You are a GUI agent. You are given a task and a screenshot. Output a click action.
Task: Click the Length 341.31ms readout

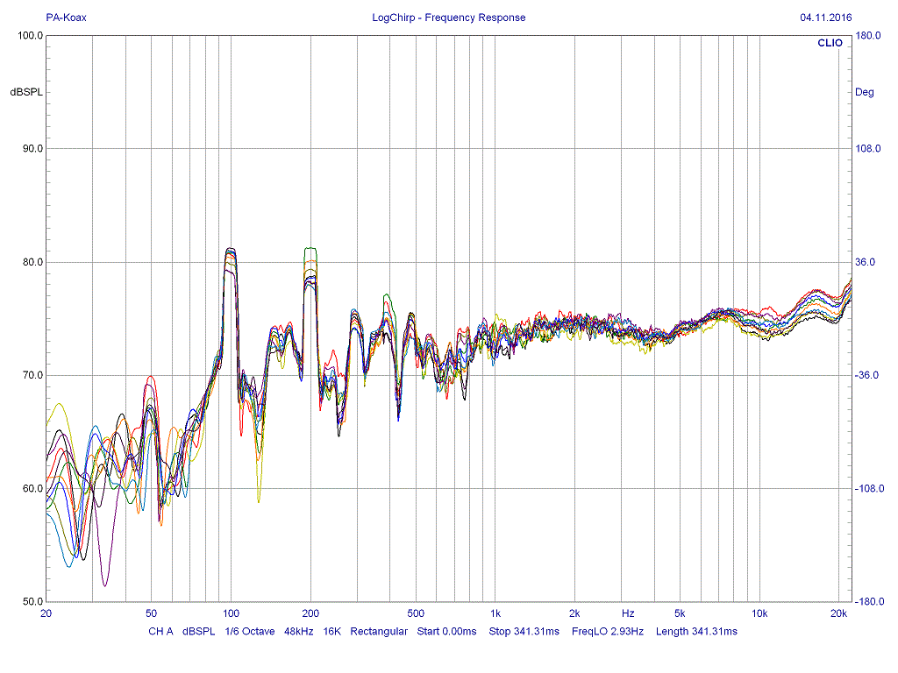[x=696, y=631]
